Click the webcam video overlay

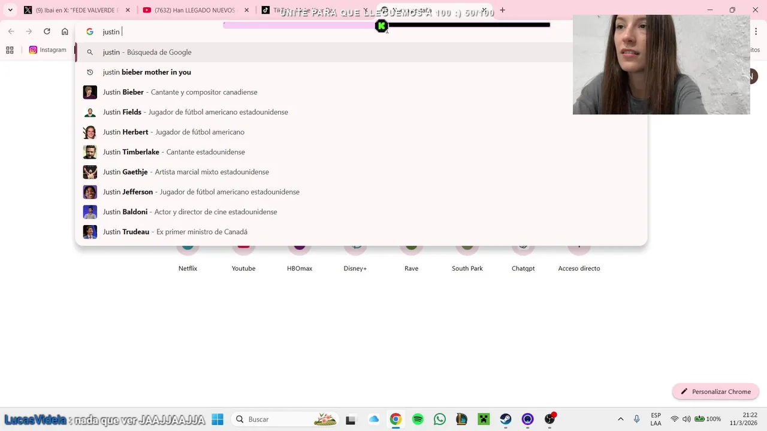[x=662, y=65]
